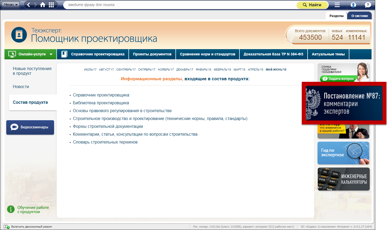
Task: Open the user profile icon
Action: click(x=353, y=5)
